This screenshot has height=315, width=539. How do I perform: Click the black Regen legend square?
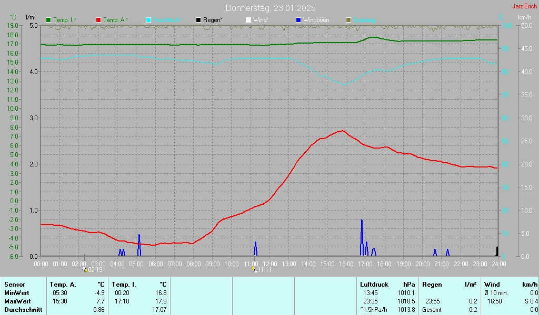pos(198,20)
